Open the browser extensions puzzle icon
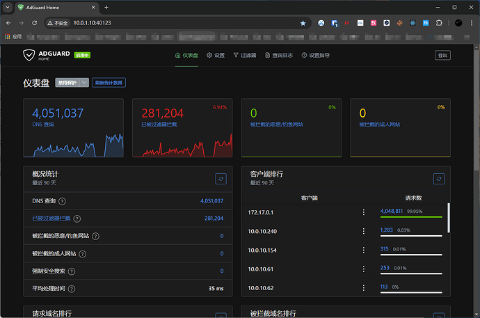 pyautogui.click(x=439, y=23)
